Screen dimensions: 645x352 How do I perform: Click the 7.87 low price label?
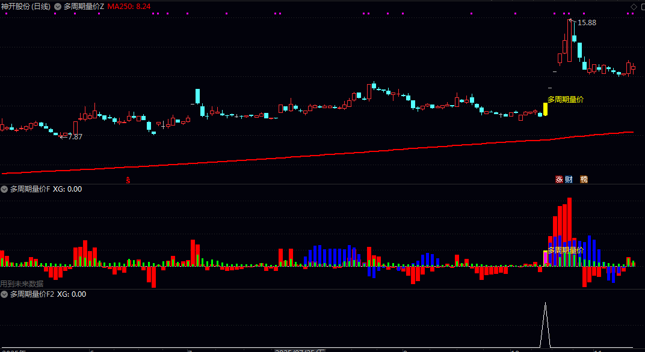[75, 137]
